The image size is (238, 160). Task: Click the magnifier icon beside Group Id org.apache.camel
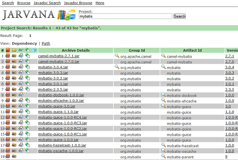pyautogui.click(x=117, y=56)
